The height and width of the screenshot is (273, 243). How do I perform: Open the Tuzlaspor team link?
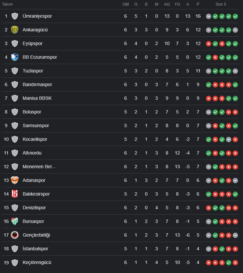point(33,71)
